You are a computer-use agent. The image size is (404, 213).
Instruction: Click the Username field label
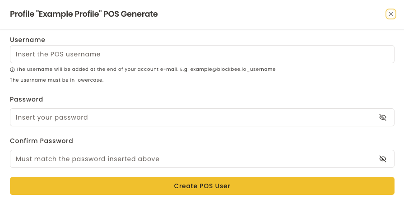pos(28,40)
